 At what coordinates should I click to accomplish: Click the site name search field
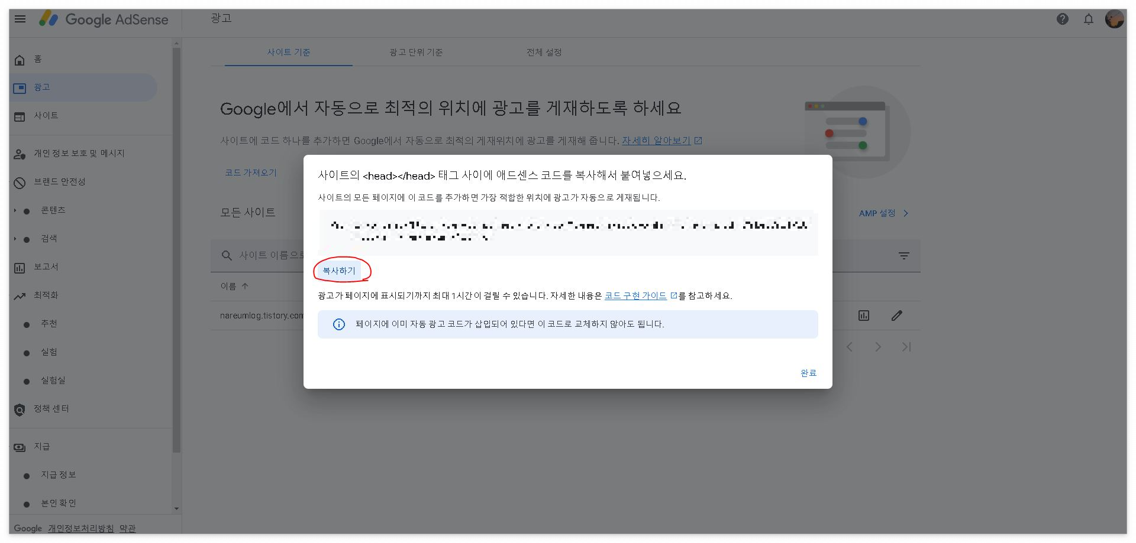point(271,255)
